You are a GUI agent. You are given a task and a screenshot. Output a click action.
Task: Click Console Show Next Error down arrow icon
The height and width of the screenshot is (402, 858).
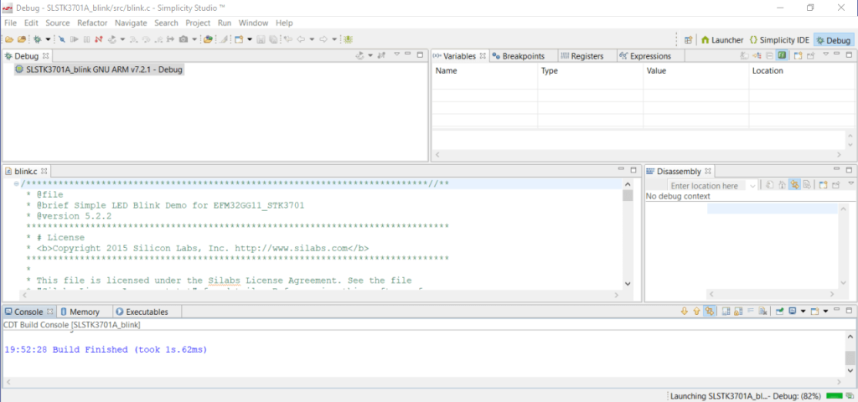(684, 312)
